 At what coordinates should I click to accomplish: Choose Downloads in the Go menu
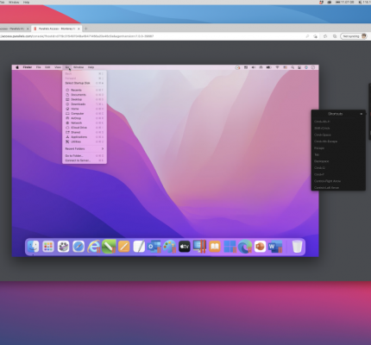coord(85,104)
